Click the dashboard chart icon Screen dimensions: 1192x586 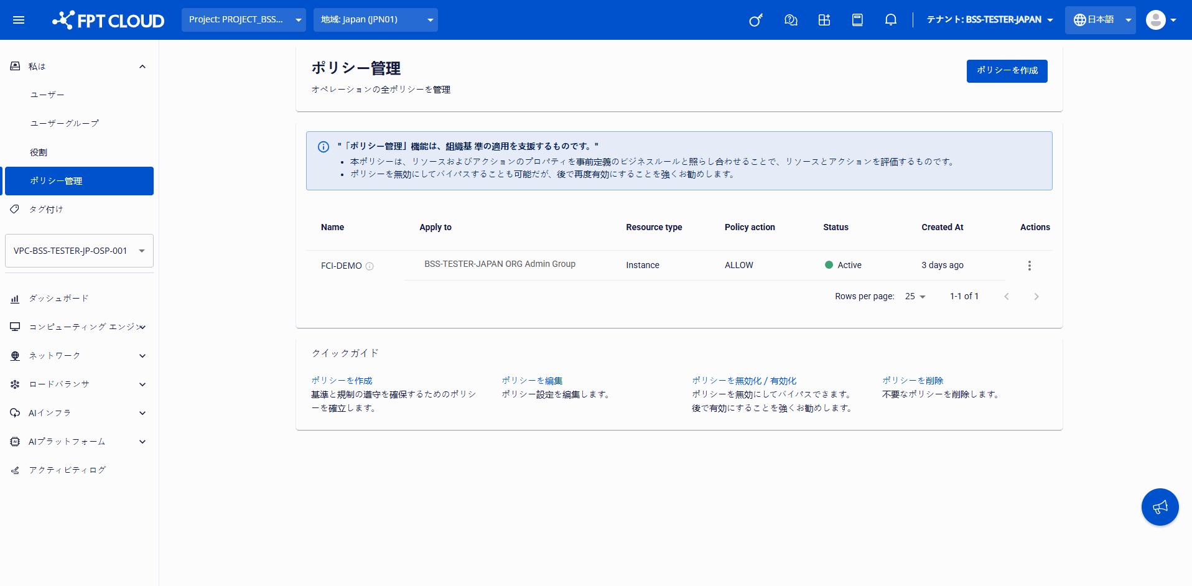pos(15,299)
